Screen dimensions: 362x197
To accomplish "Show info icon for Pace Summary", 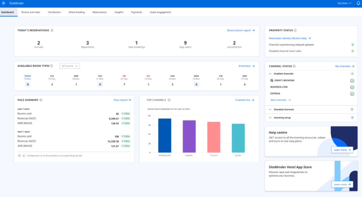I will pos(41,100).
